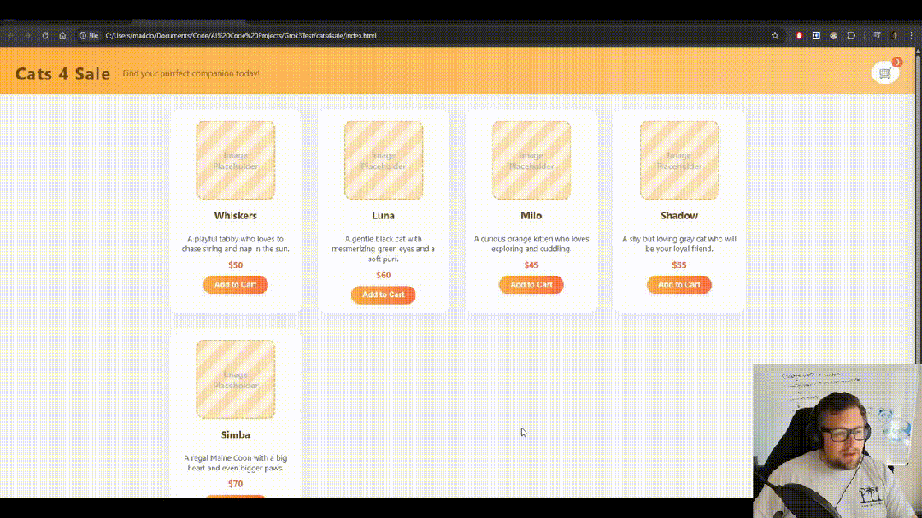The image size is (922, 518).
Task: Open the Chrome extensions puzzle icon
Action: (x=851, y=36)
